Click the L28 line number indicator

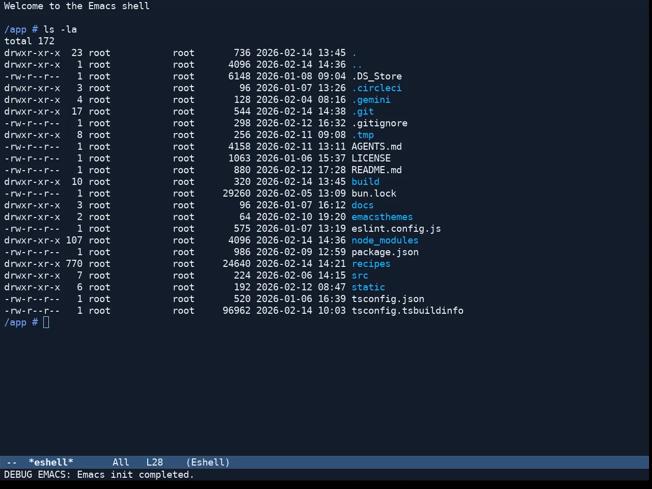154,463
